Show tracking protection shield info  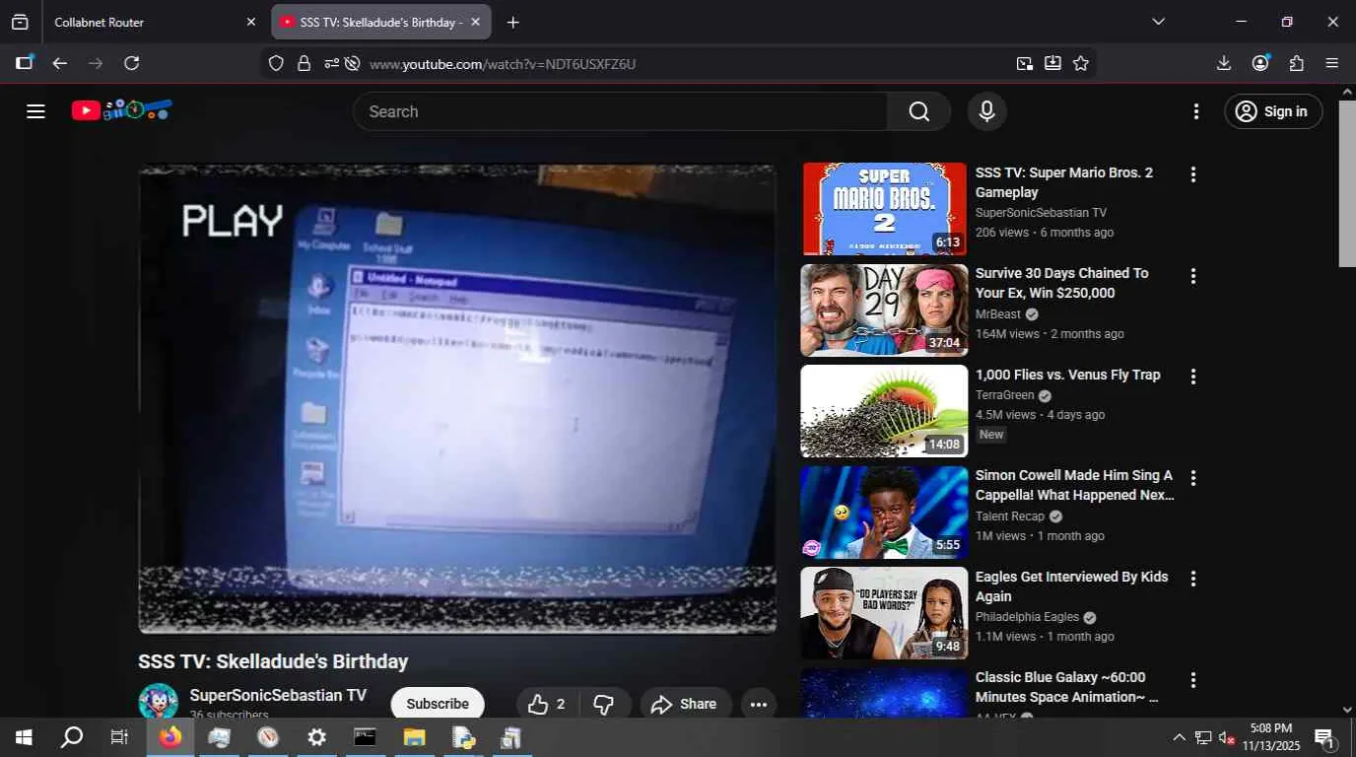coord(276,63)
